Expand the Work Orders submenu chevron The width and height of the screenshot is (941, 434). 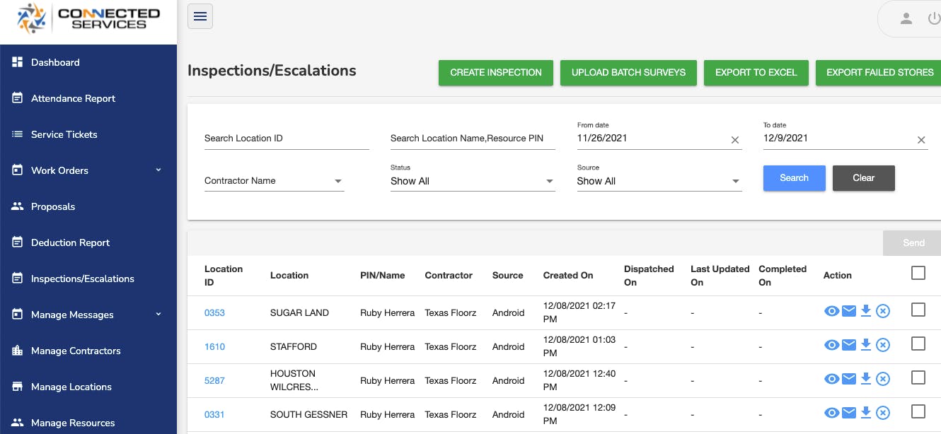point(158,170)
